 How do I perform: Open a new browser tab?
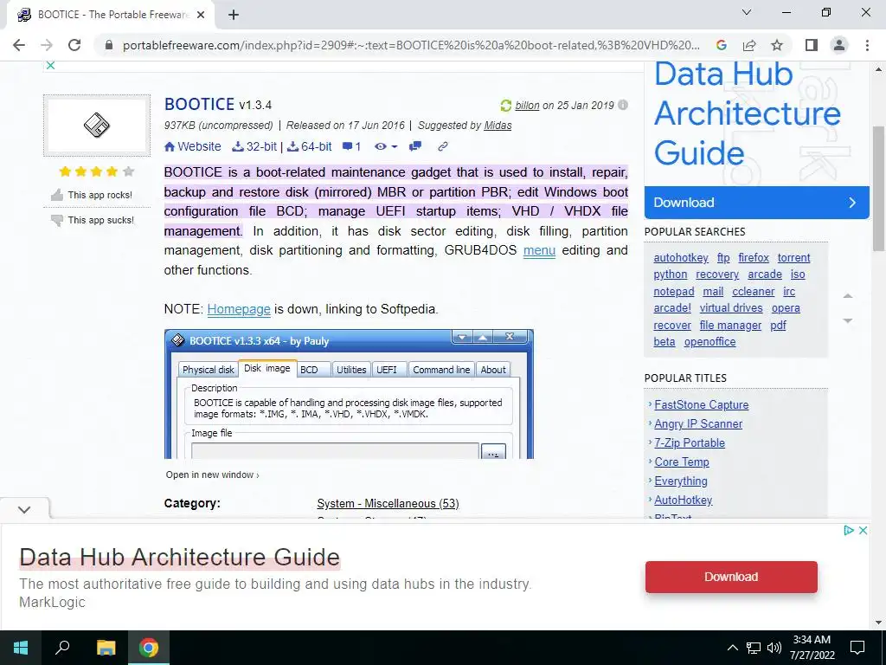click(x=234, y=16)
